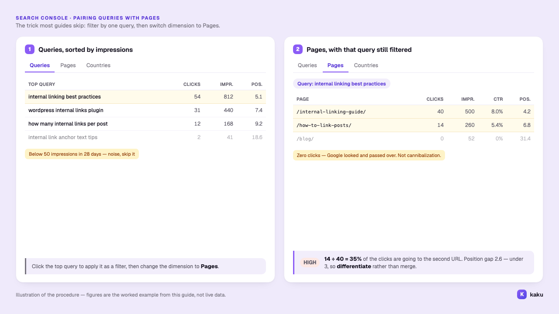
Task: Click the TOP QUERY column header
Action: (x=42, y=84)
